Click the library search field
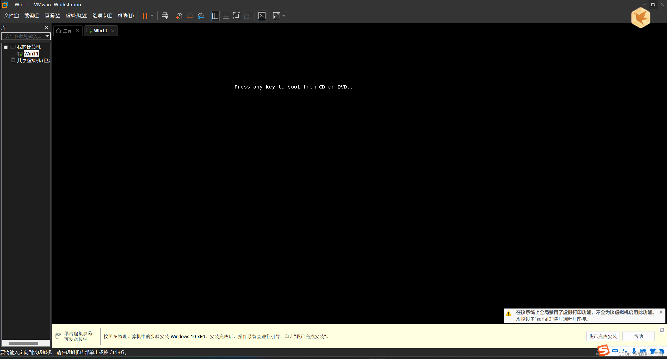The image size is (667, 359). [26, 36]
